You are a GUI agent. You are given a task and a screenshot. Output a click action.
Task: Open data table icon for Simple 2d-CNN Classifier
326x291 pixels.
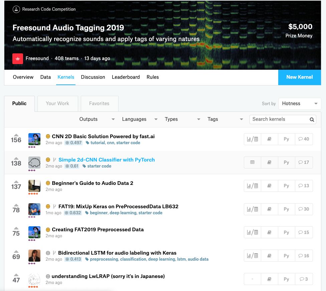253,163
